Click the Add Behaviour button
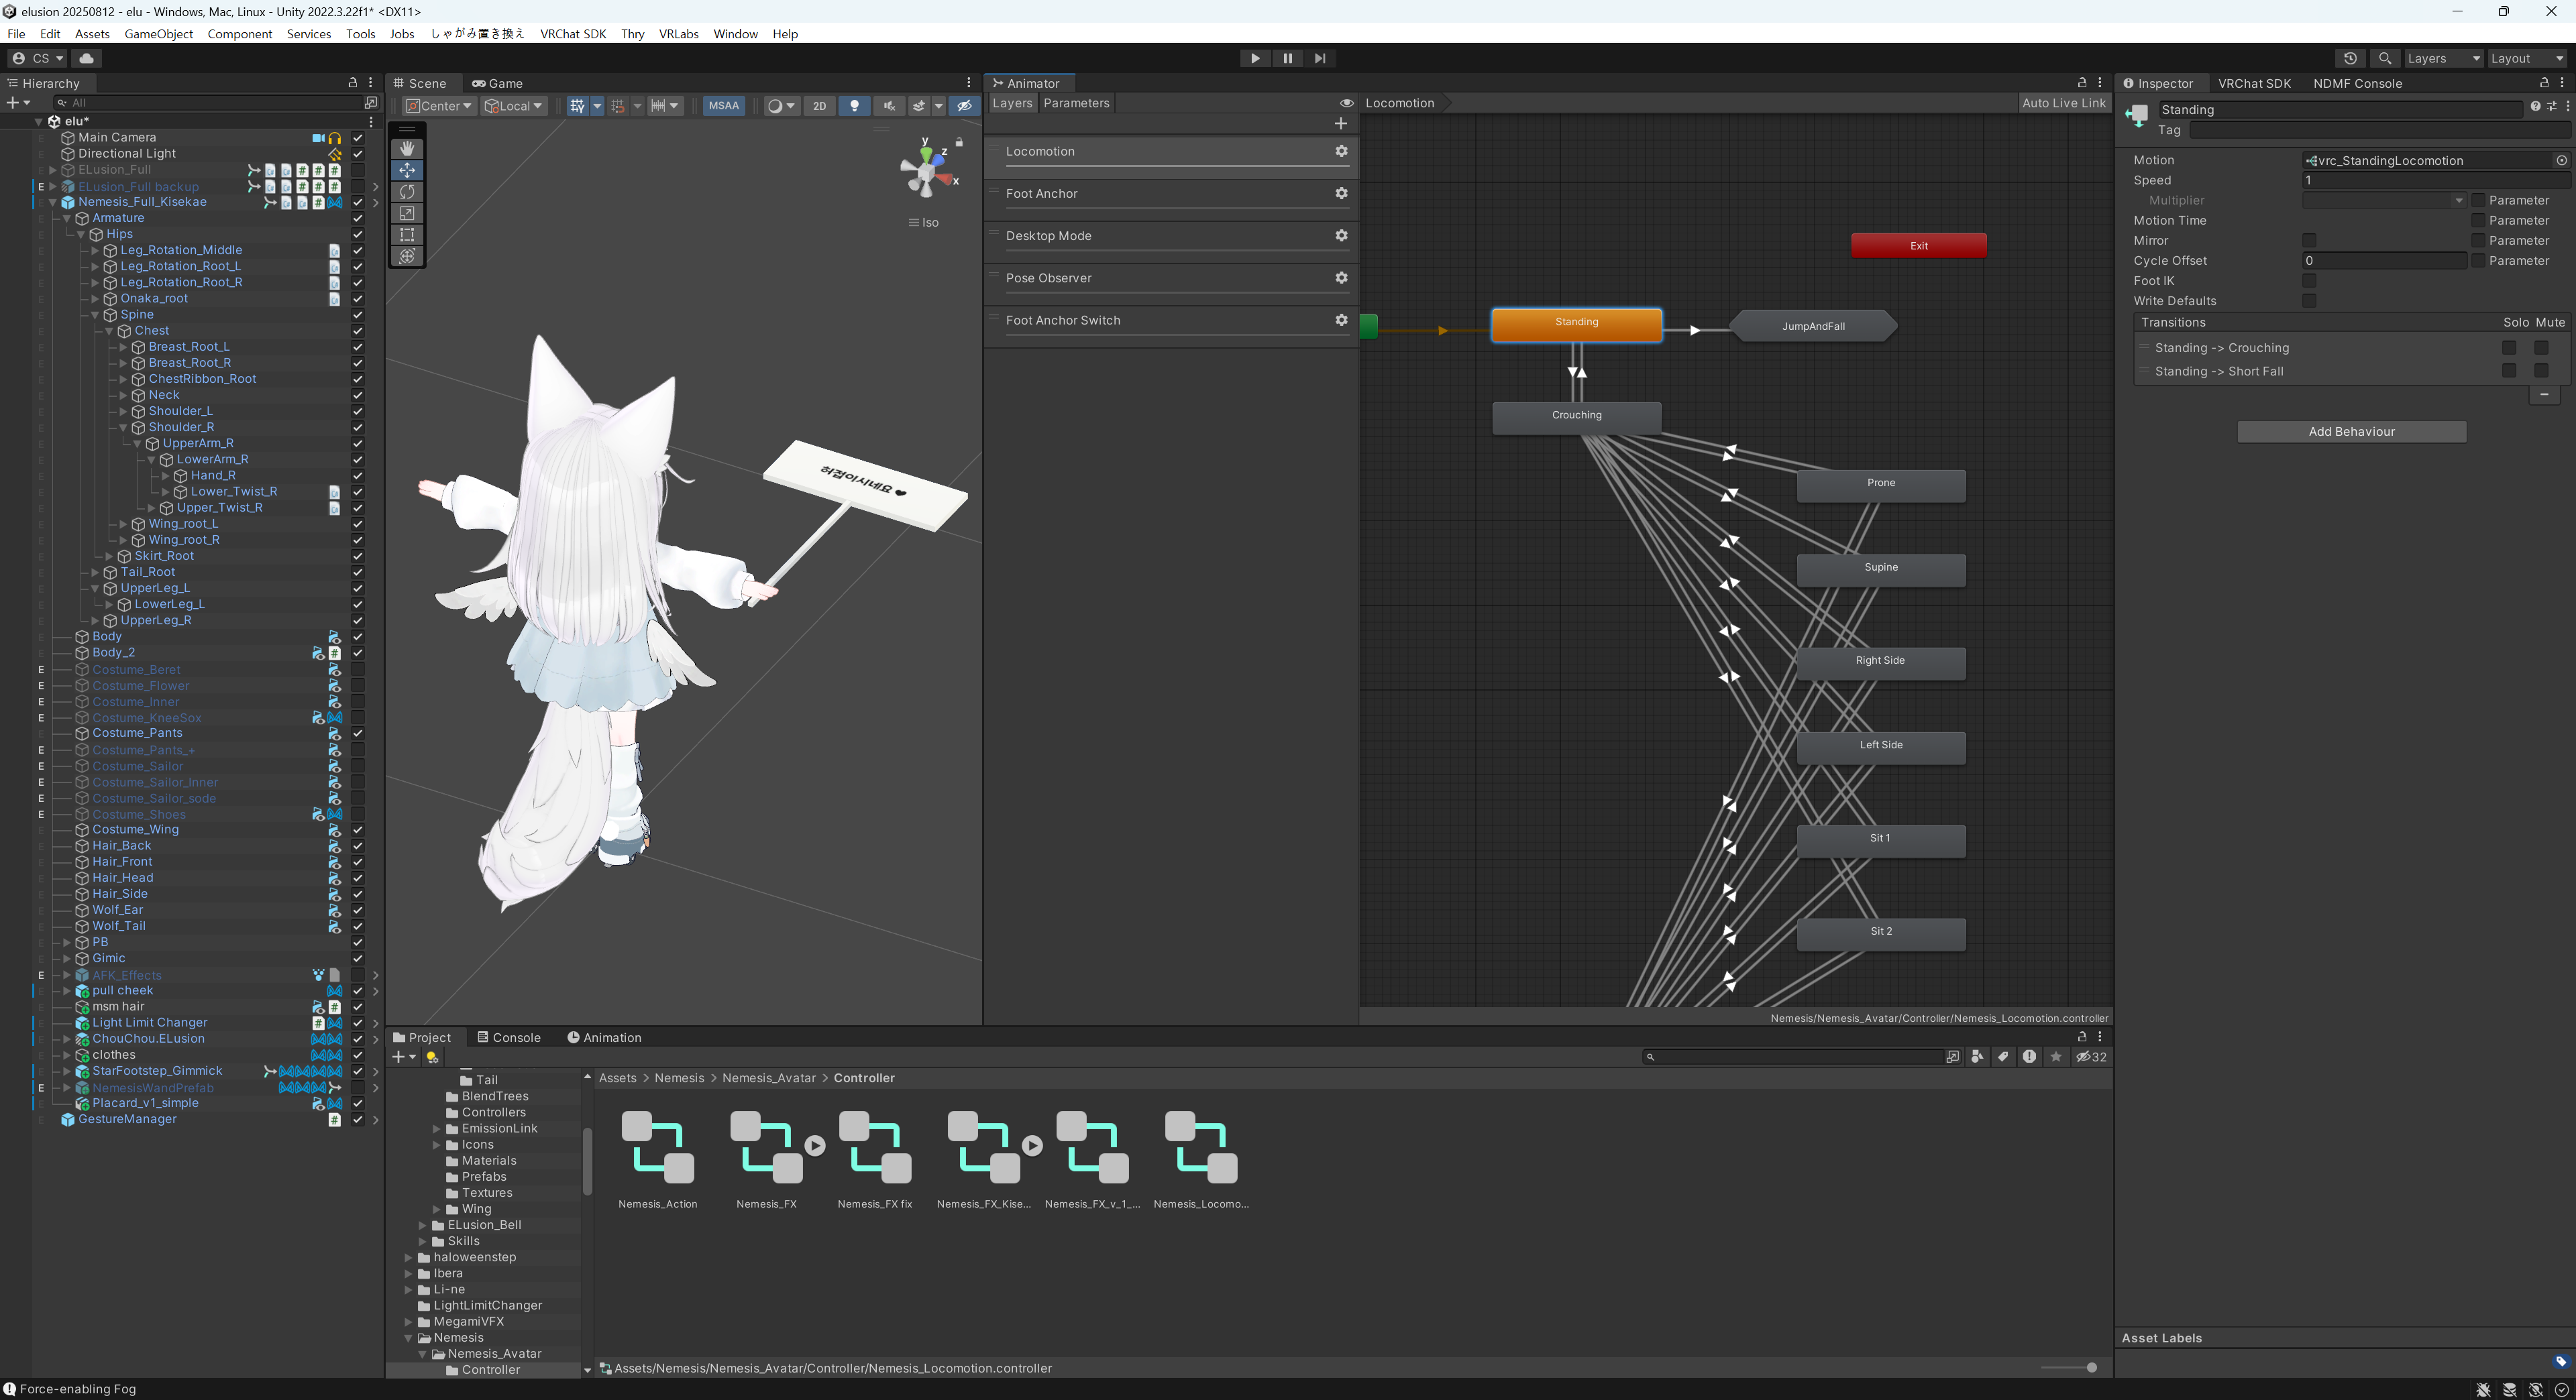 coord(2351,432)
